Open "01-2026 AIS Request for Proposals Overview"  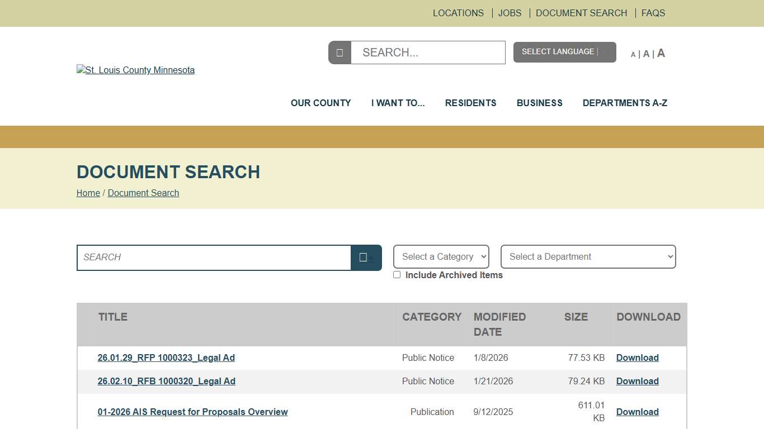point(192,412)
